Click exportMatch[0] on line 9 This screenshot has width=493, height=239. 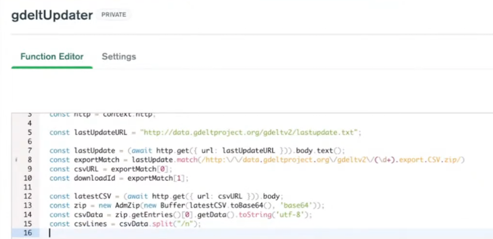141,169
